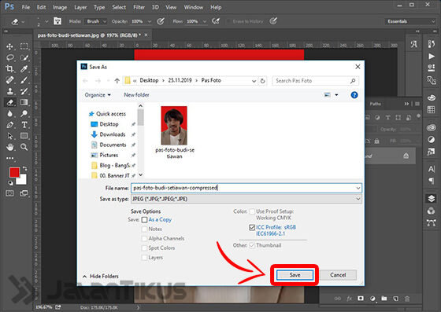Viewport: 441px width, 312px height.
Task: Open the Layer menu
Action: pyautogui.click(x=80, y=7)
